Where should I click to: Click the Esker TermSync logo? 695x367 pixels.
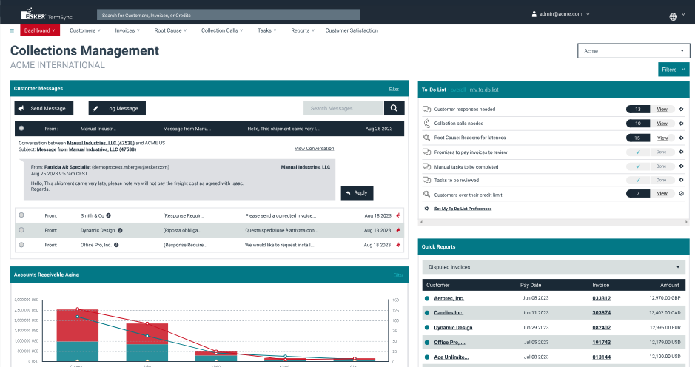pos(47,15)
